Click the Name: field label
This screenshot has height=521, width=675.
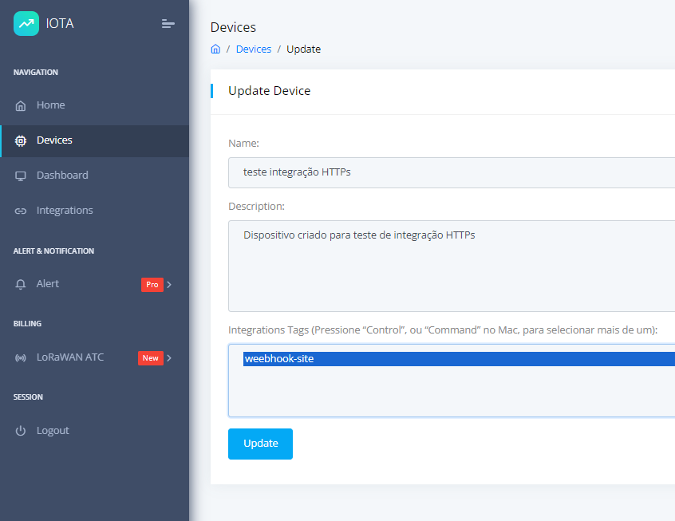click(243, 144)
